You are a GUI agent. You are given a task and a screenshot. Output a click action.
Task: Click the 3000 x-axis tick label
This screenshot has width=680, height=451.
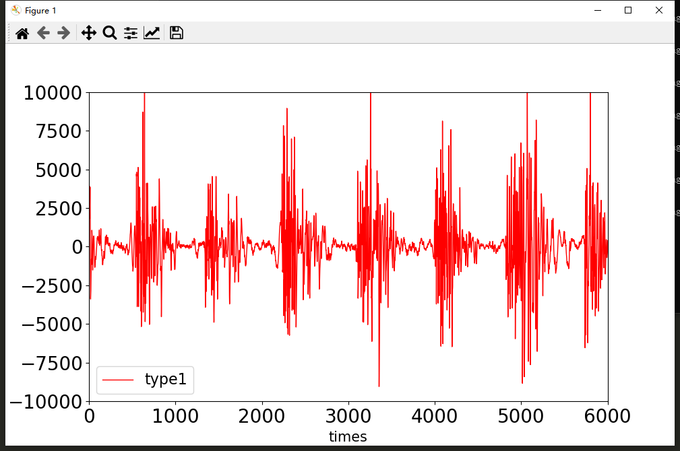pos(348,415)
